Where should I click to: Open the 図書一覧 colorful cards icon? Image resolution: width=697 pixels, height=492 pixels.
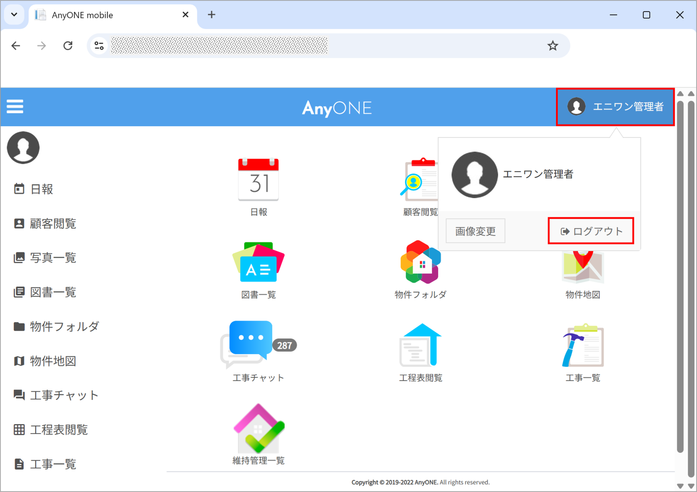click(258, 263)
